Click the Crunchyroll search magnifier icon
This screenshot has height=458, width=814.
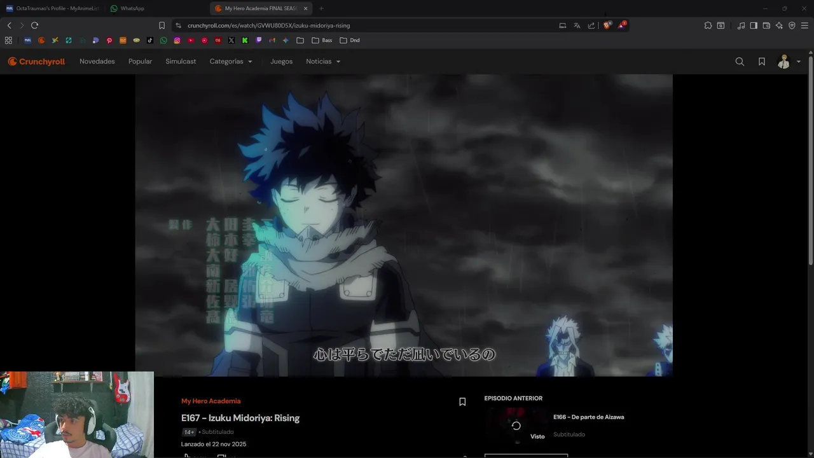[740, 62]
